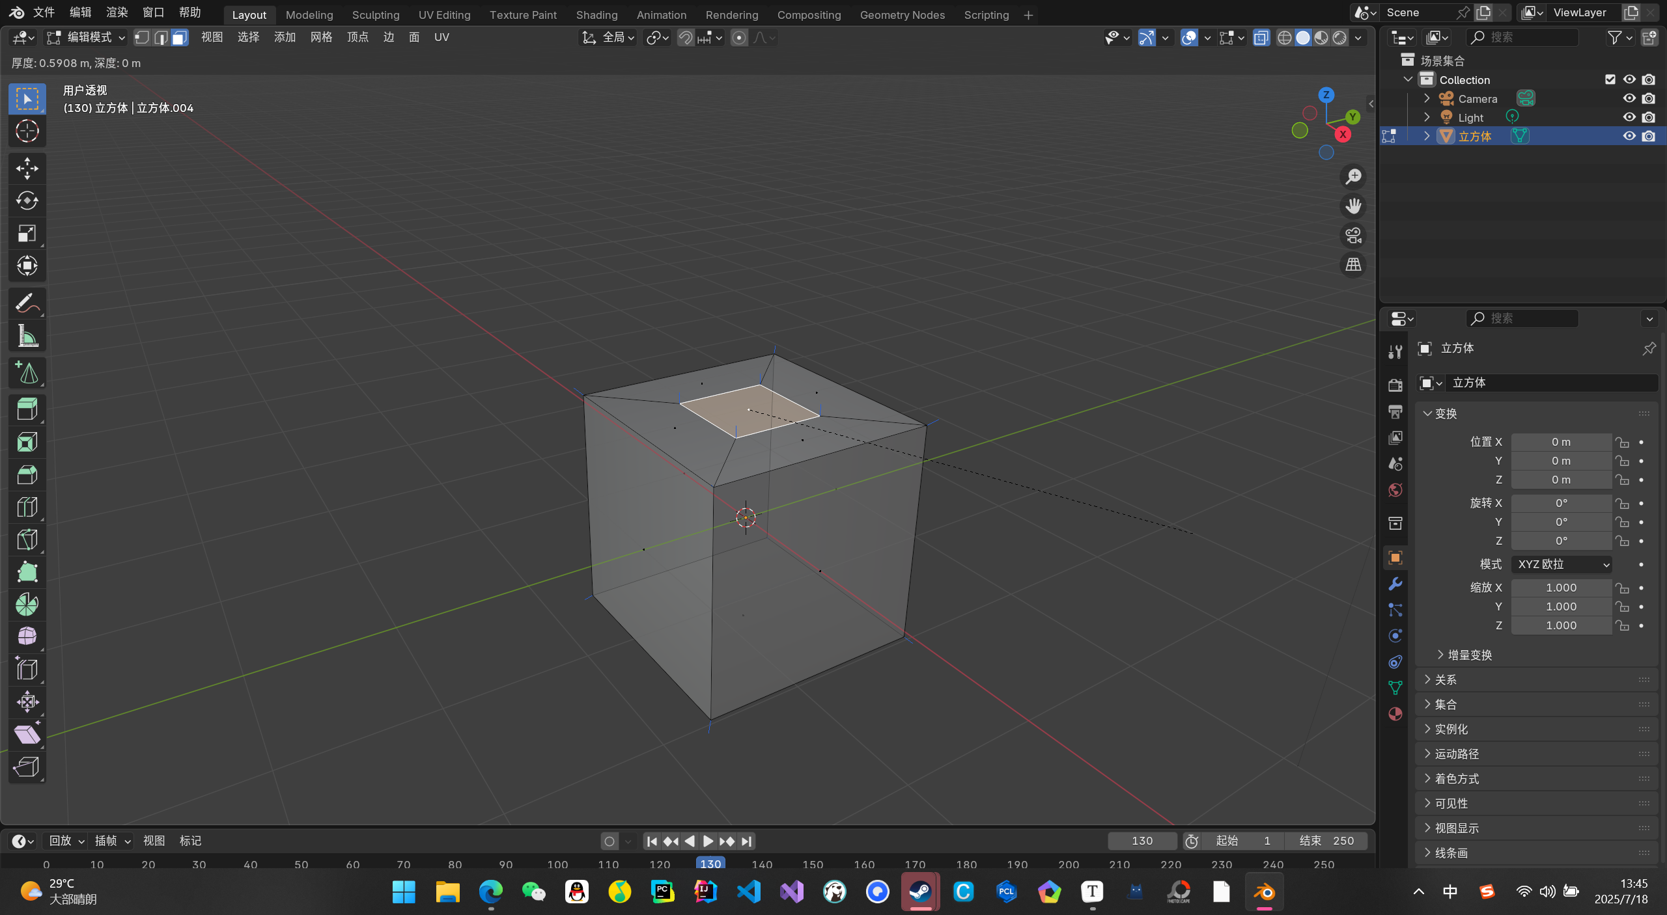Select the Measure ruler tool
This screenshot has width=1667, height=915.
27,336
